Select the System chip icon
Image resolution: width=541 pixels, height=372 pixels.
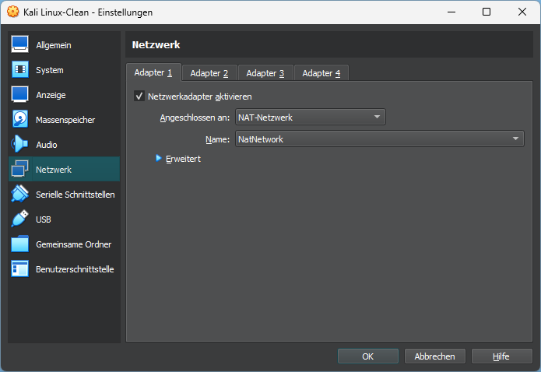click(x=20, y=70)
